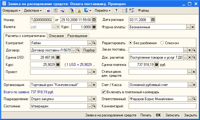Clear the Счет / Касса field
Image resolution: width=200 pixels, height=120 pixels.
[x=194, y=85]
